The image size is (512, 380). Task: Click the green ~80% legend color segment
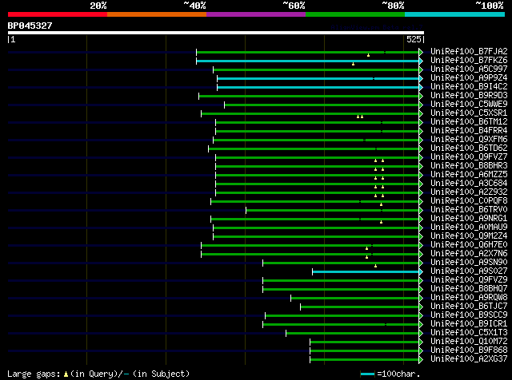(355, 14)
